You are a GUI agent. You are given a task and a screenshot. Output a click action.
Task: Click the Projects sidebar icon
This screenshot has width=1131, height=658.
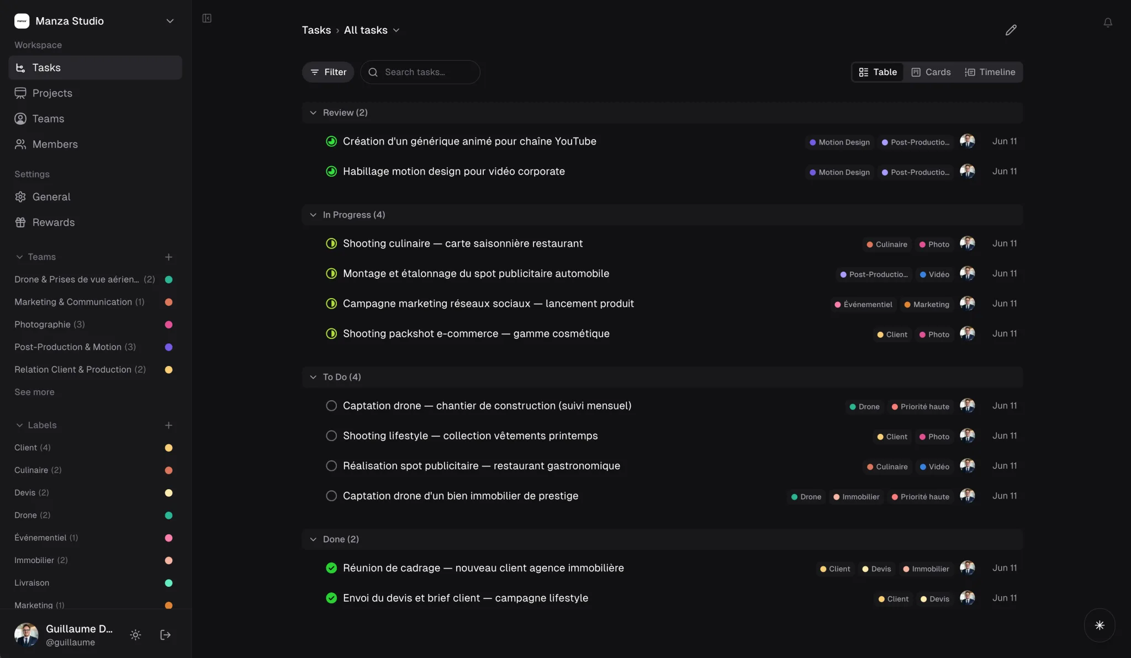(20, 93)
